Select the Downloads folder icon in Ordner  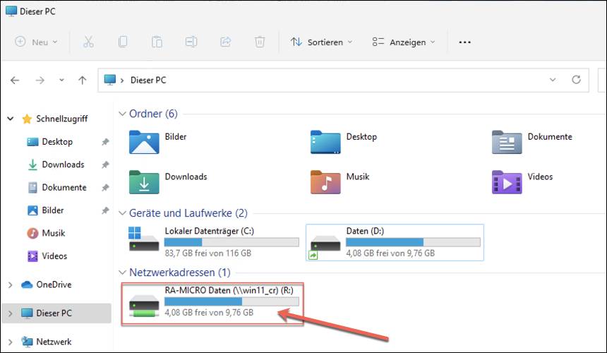coord(144,182)
